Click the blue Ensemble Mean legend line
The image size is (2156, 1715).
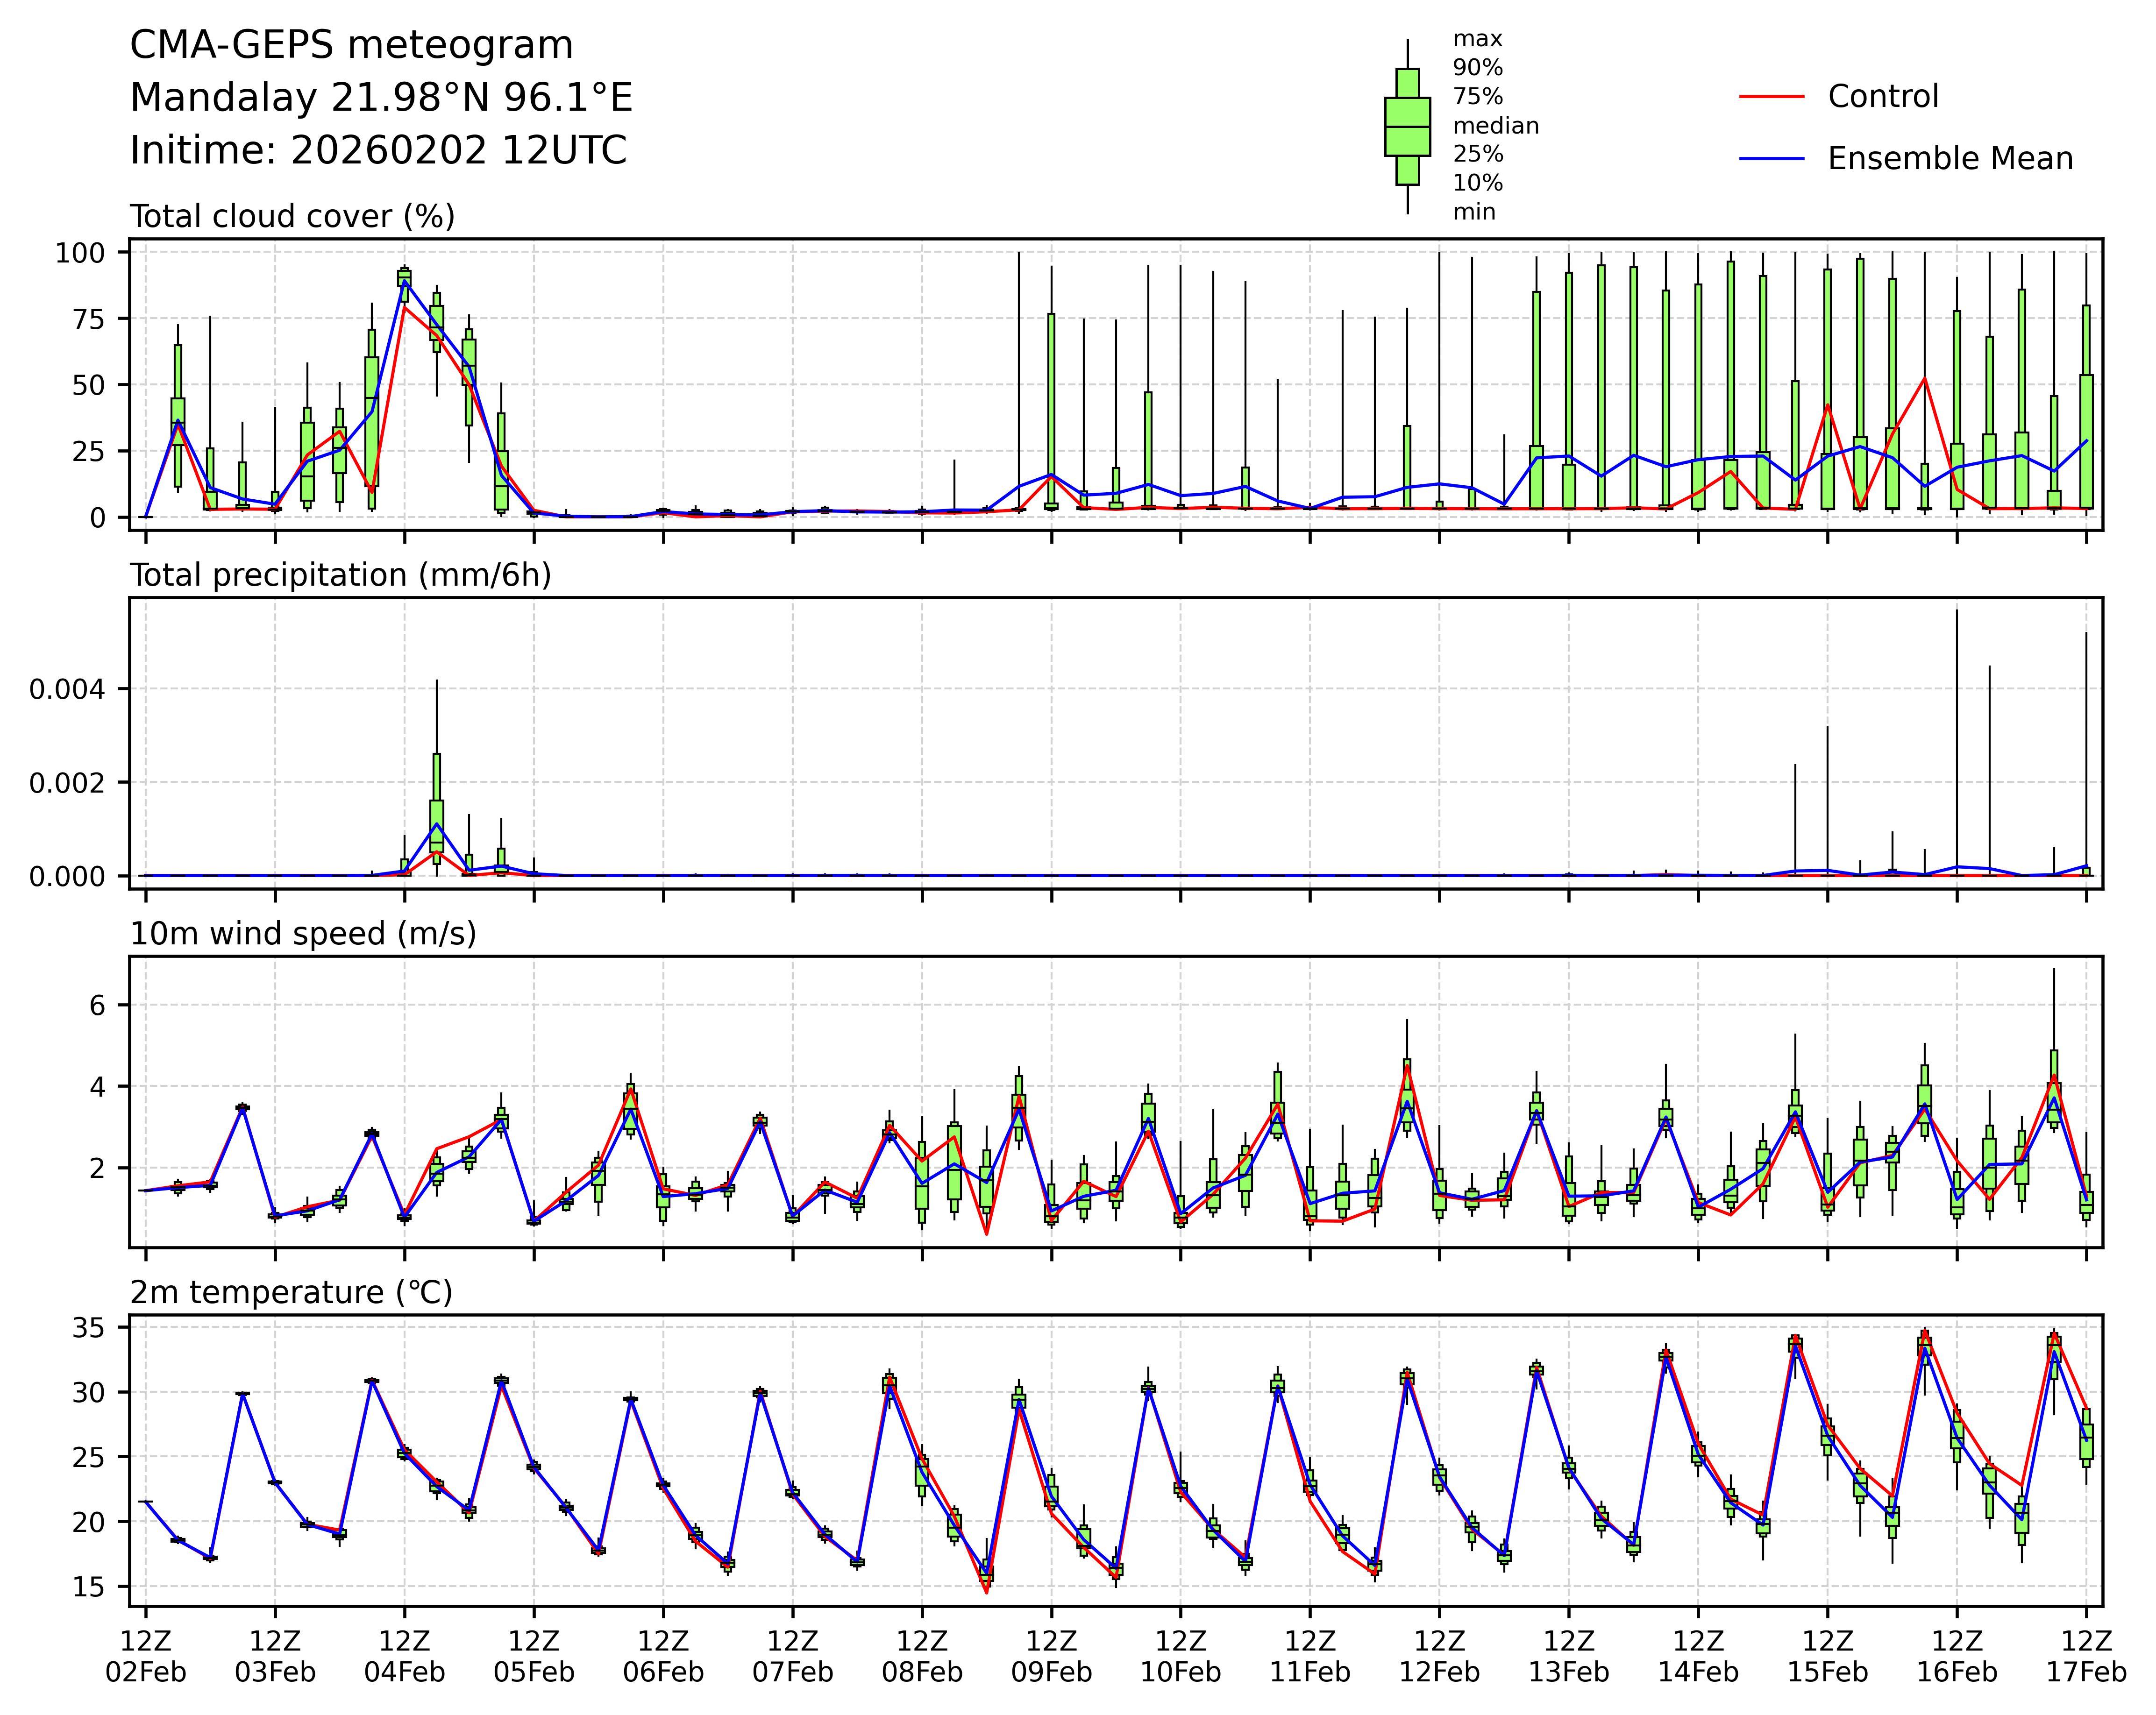pyautogui.click(x=1771, y=159)
